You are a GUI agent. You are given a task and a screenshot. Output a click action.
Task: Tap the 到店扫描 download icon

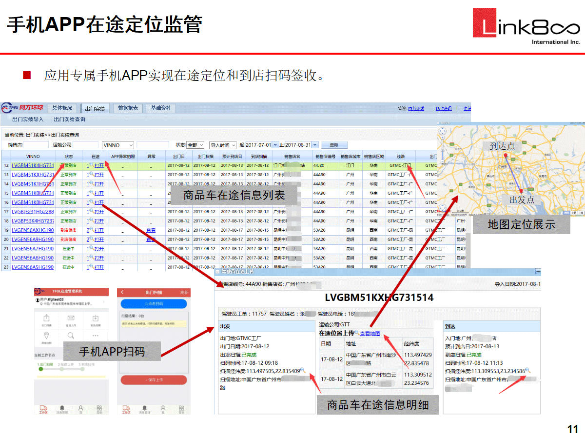click(95, 319)
